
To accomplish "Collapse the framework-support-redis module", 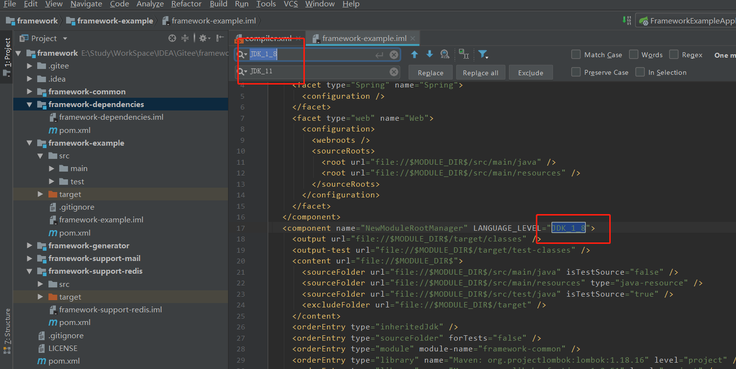I will 29,271.
